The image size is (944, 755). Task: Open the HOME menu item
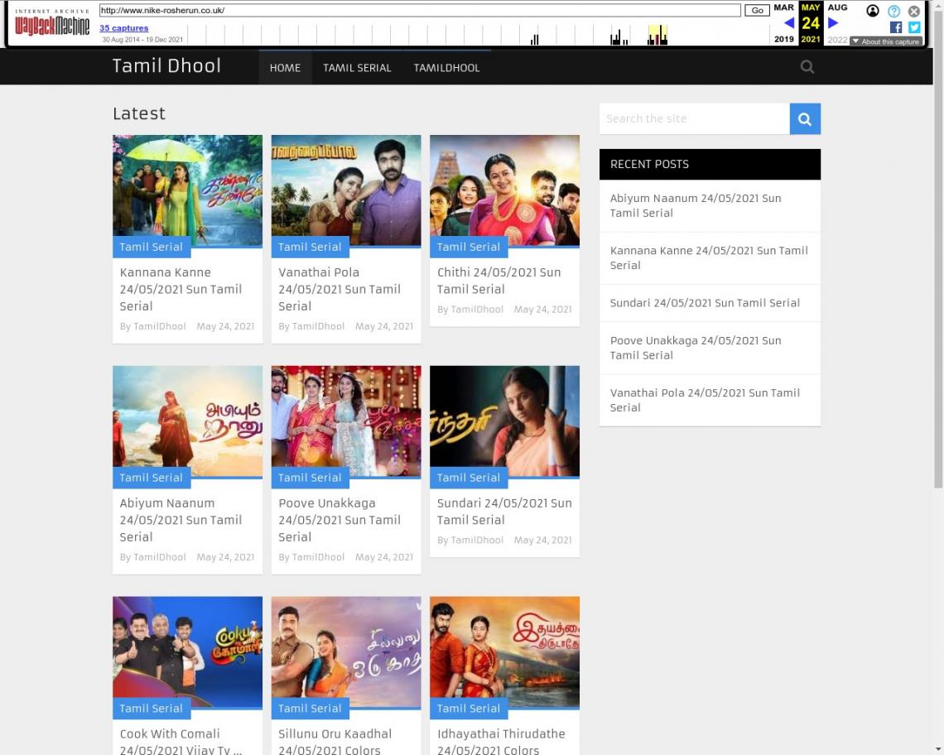285,67
